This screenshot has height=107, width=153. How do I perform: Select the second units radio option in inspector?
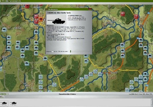click(x=59, y=51)
